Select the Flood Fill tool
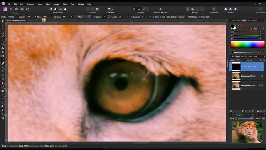The height and width of the screenshot is (150, 266). point(2,48)
